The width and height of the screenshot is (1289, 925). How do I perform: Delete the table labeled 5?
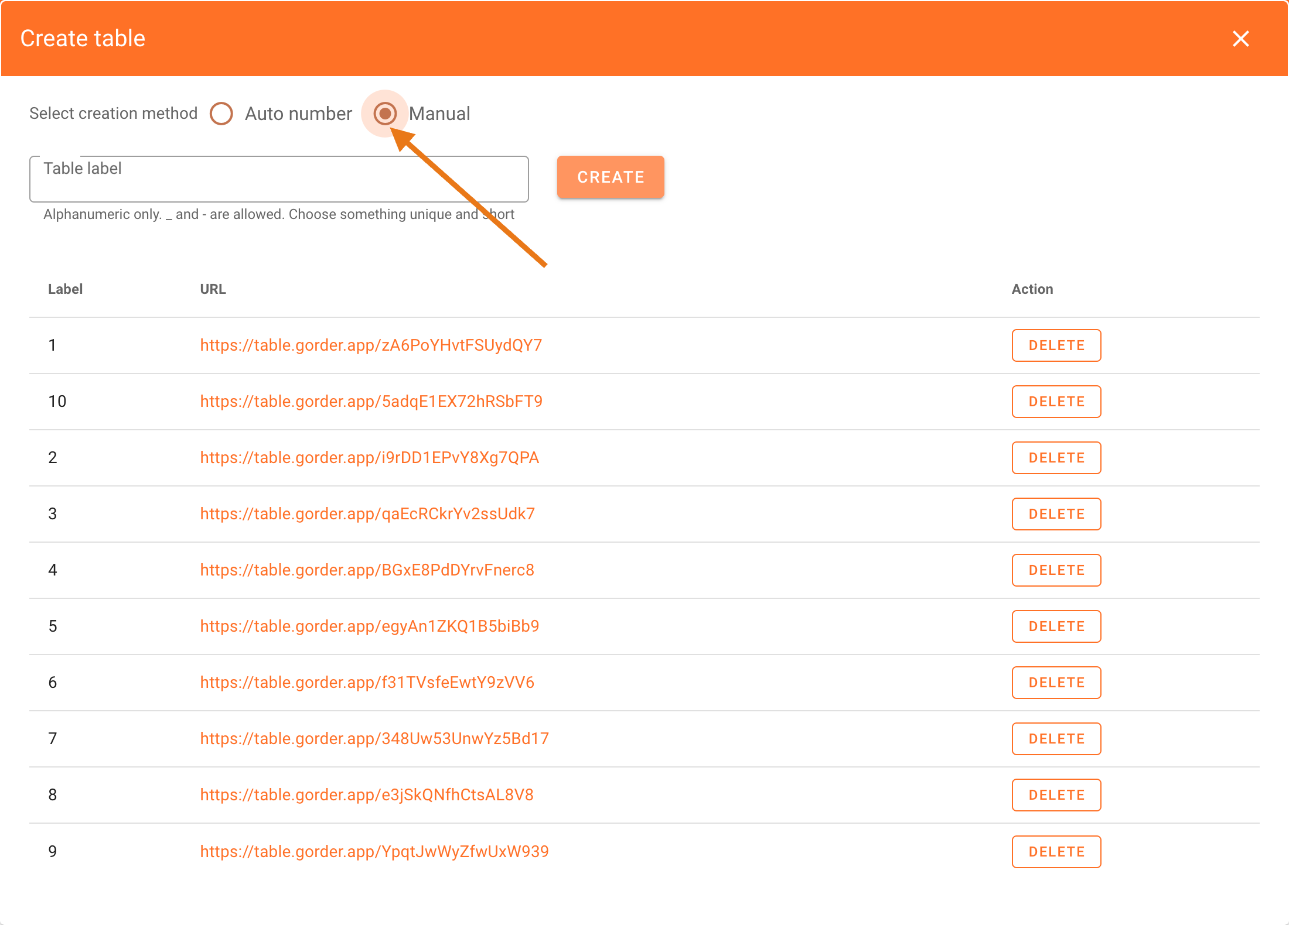(x=1056, y=626)
